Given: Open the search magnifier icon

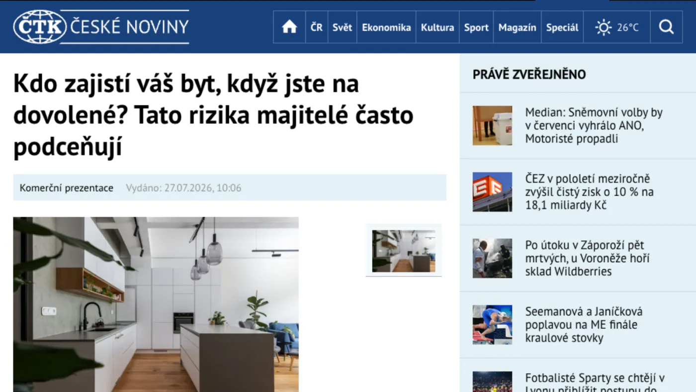Looking at the screenshot, I should pos(666,27).
